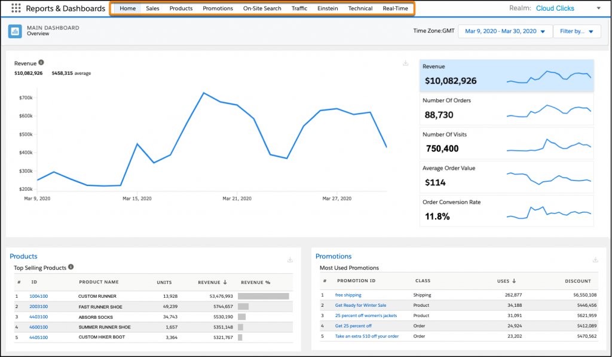Click the Revenue info icon

(x=41, y=63)
